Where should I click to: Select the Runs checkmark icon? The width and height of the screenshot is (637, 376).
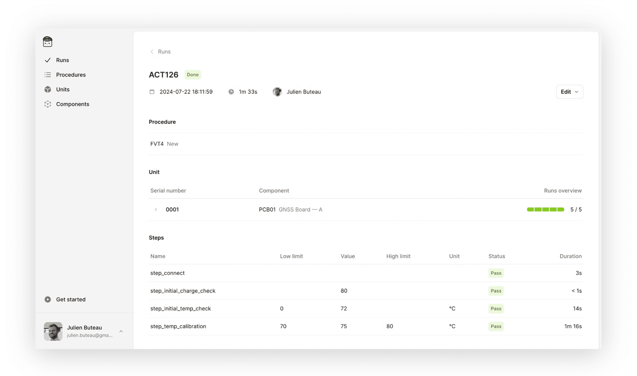tap(48, 60)
